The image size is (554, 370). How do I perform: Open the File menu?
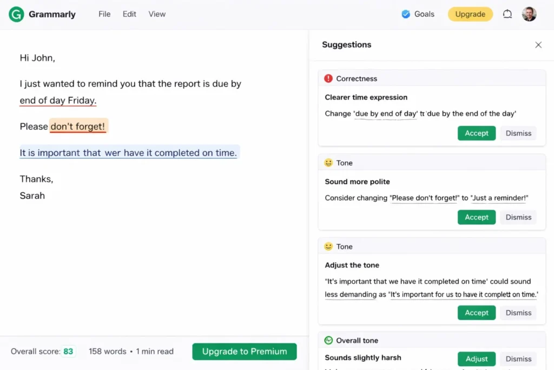(x=104, y=14)
